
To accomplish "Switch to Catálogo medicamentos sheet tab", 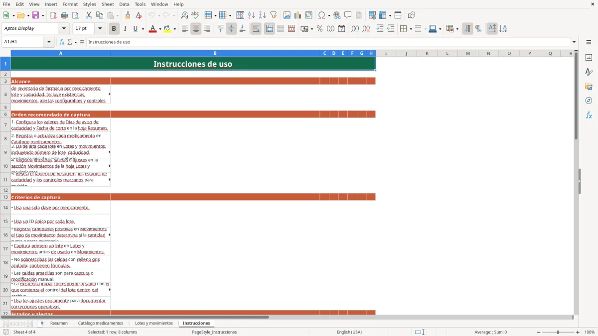I will click(x=101, y=323).
